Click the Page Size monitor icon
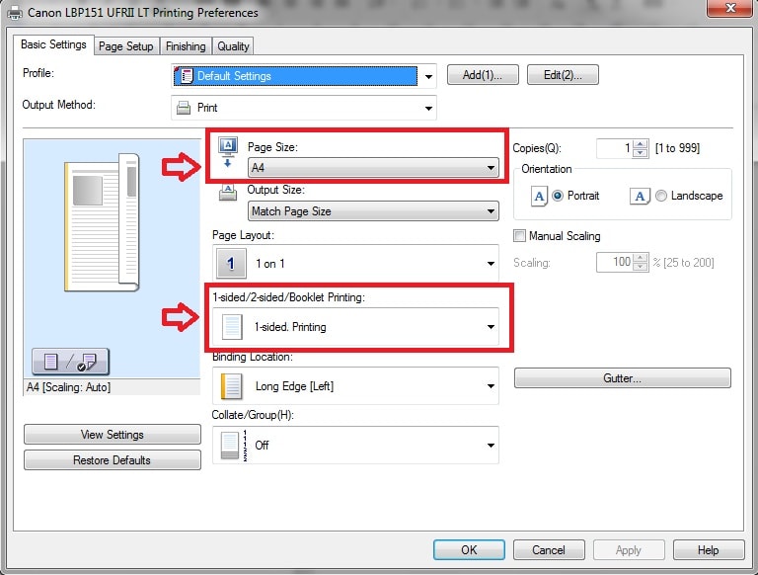758x575 pixels. (228, 152)
